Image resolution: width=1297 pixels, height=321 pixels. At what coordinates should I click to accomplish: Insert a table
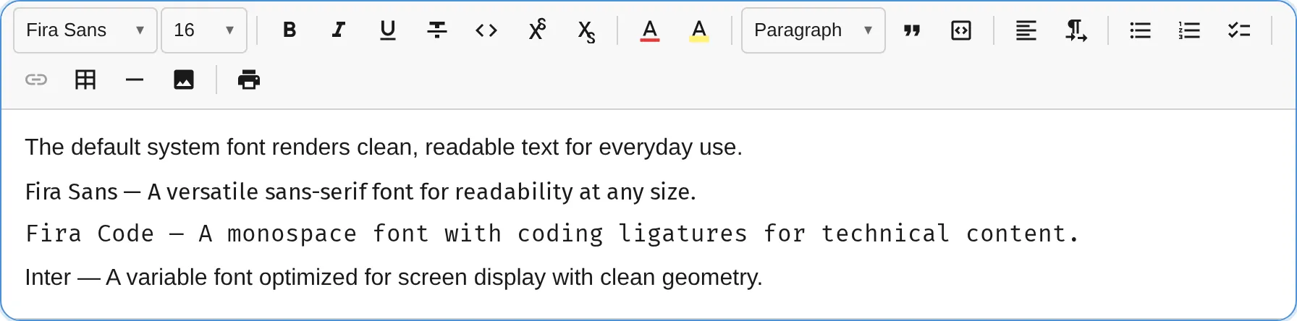[x=85, y=80]
